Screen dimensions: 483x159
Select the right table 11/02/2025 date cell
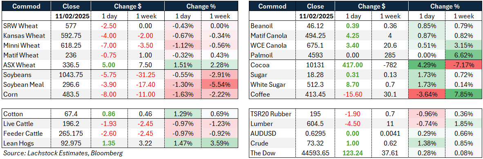316,16
